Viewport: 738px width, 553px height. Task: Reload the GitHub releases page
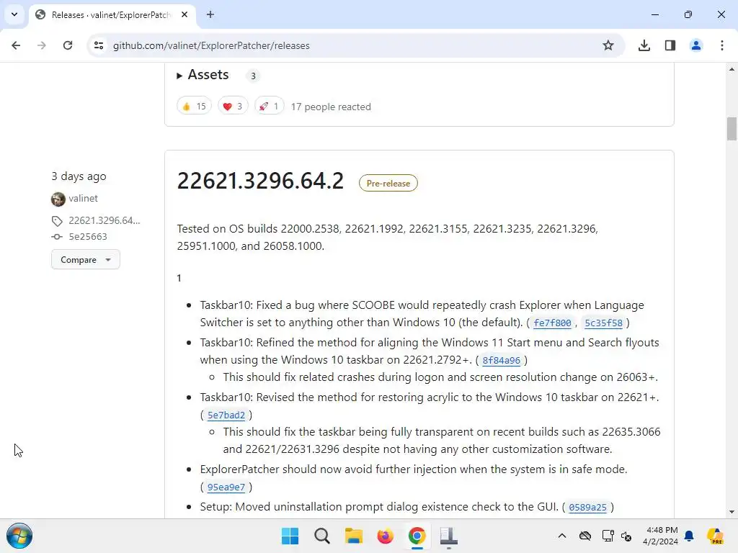coord(68,45)
